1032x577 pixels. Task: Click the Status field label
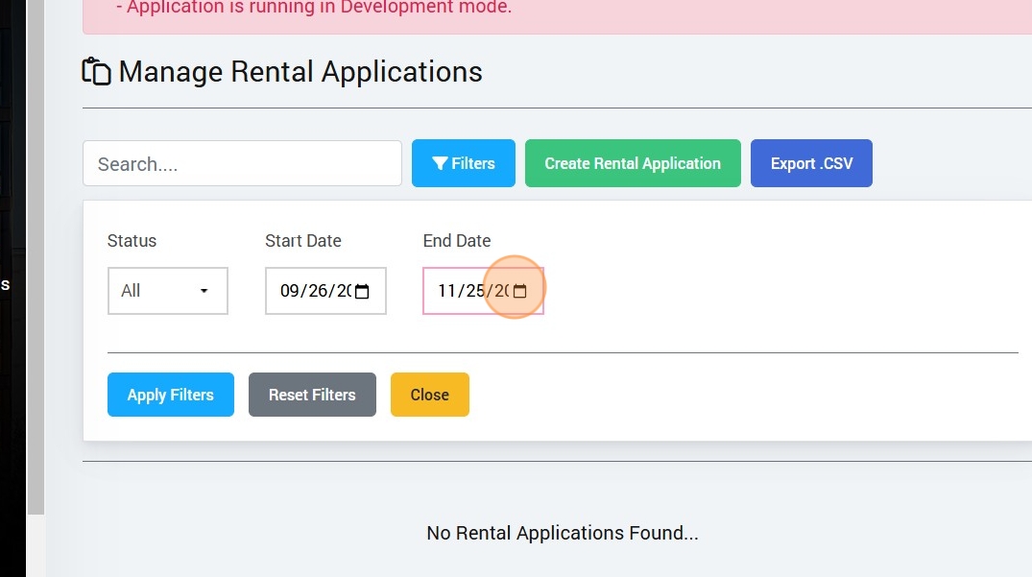(132, 241)
